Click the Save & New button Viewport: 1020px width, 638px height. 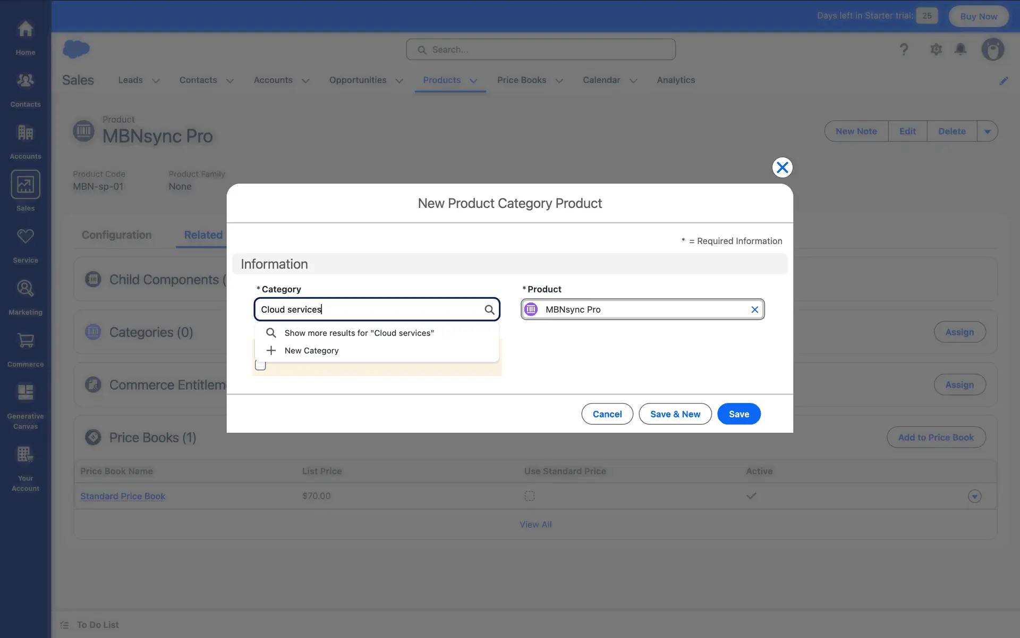click(675, 414)
